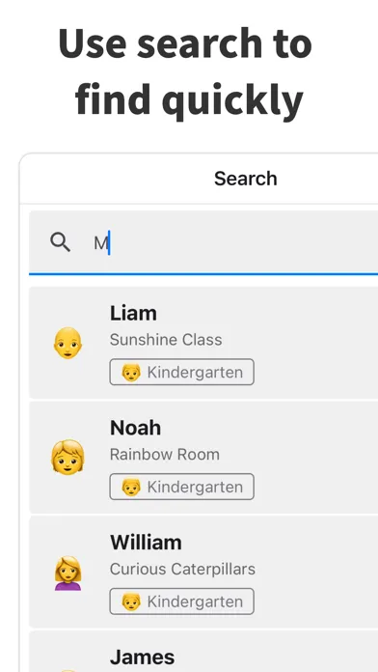Click the emoji inside Noah's Kindergarten tag
The width and height of the screenshot is (378, 672).
coord(131,487)
